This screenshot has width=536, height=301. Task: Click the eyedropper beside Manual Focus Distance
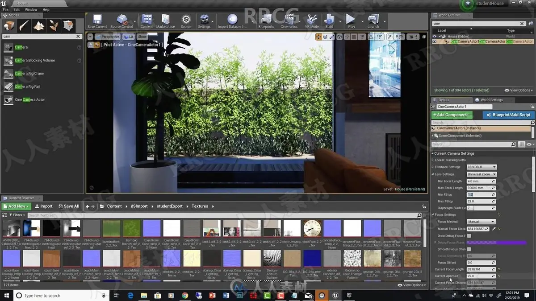494,229
